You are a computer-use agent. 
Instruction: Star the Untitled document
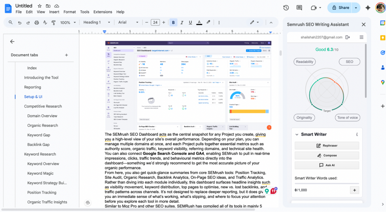click(40, 6)
